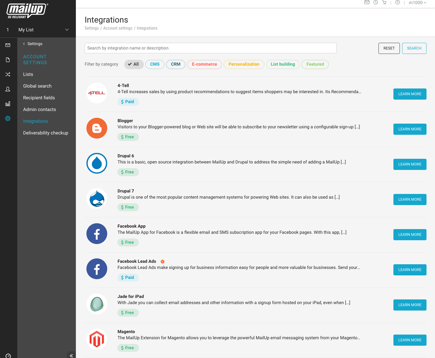Screen dimensions: 435x358
Task: Filter integrations by CRM
Action: pos(176,64)
